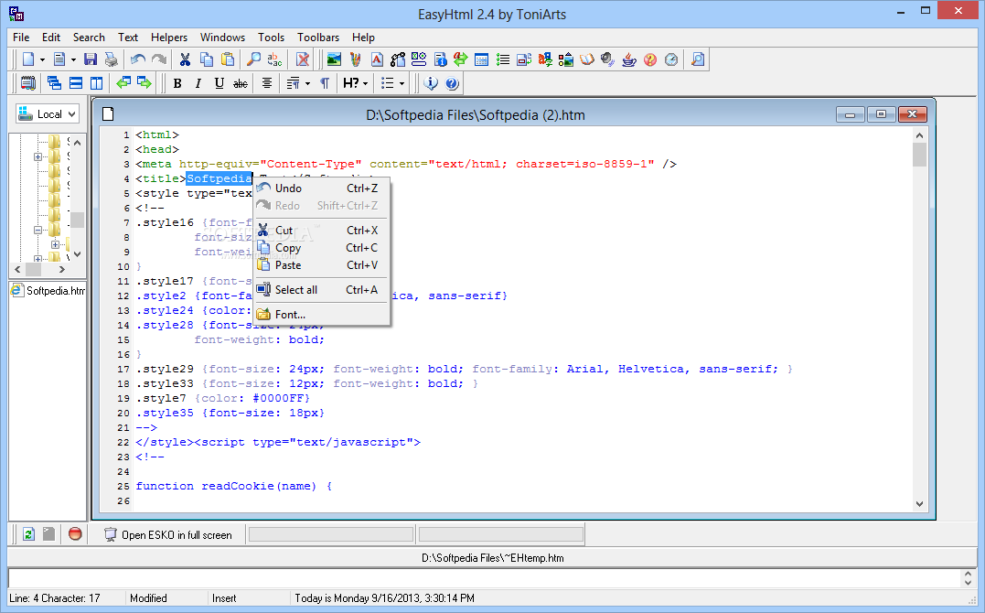Open the color pencils helper icon
The width and height of the screenshot is (985, 613).
point(356,59)
